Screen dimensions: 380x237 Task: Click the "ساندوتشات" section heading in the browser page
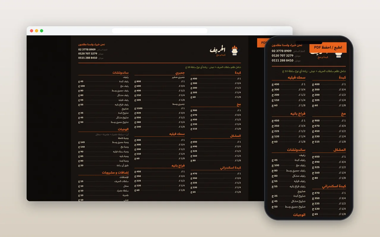(121, 73)
